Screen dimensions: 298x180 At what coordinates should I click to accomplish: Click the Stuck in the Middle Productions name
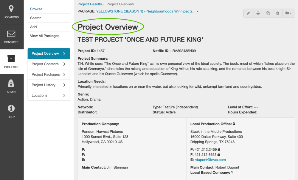coord(216,132)
